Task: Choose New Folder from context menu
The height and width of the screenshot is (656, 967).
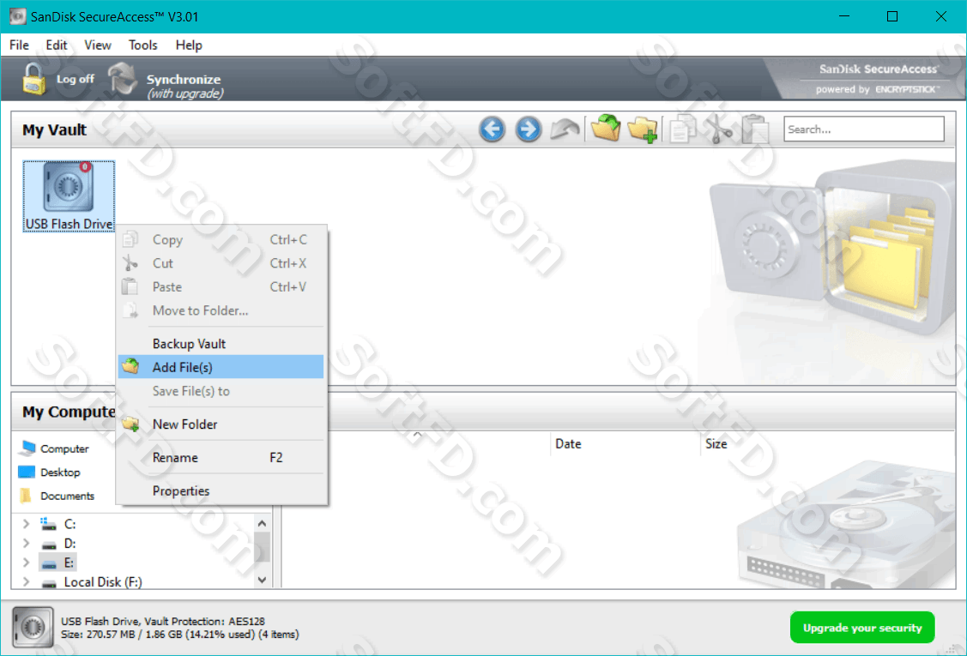Action: pos(221,424)
